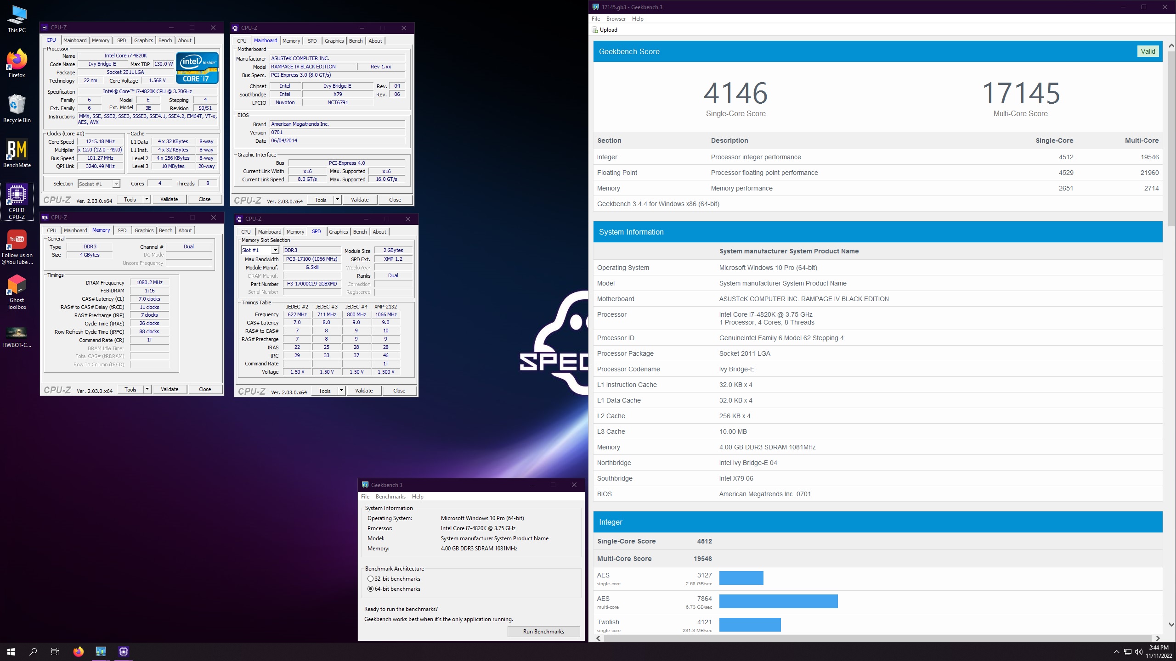This screenshot has height=661, width=1176.
Task: Select Mainboard tab in CPU-Z Memory window
Action: click(75, 230)
